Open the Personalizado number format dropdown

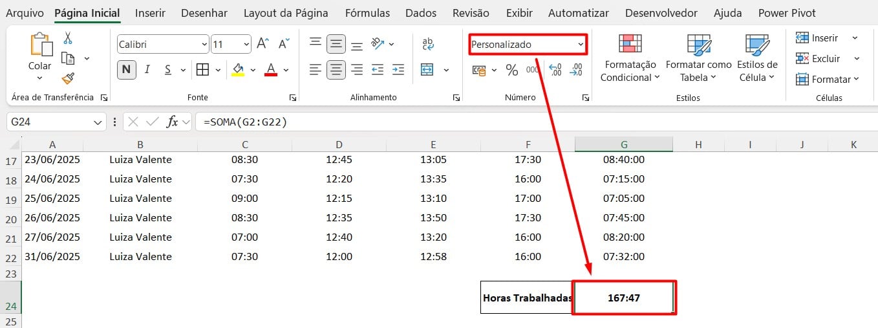(x=580, y=44)
